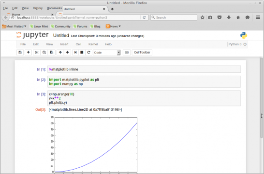Click the Jupyter logo
264x174 pixels.
pos(32,35)
